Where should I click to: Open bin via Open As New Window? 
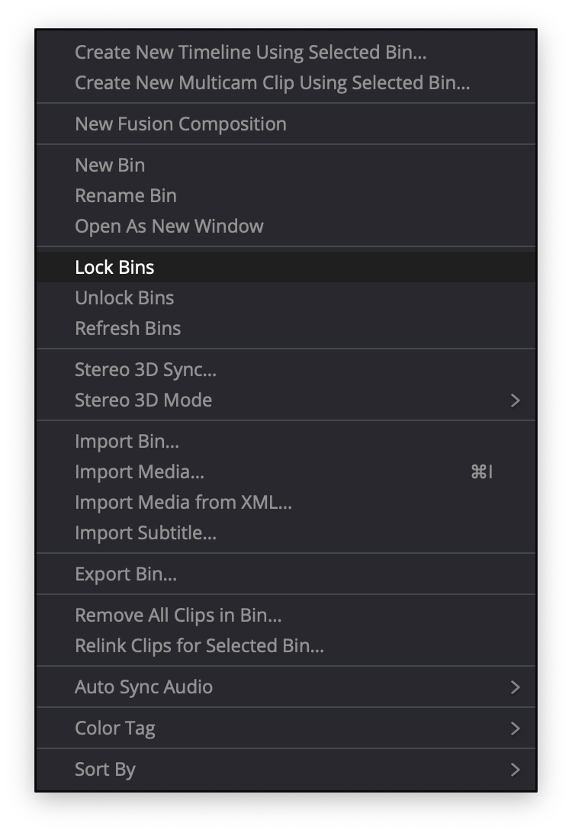286,227
